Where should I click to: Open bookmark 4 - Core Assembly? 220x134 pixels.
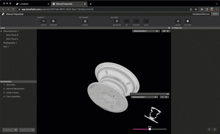[12, 97]
